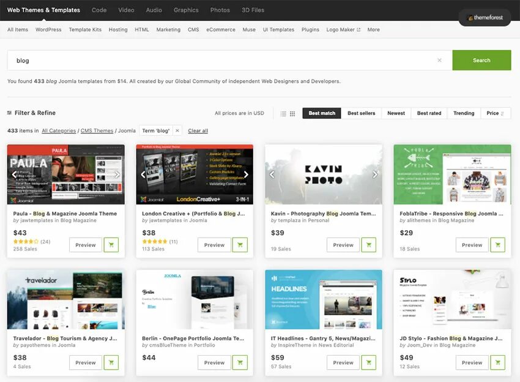The width and height of the screenshot is (520, 382).
Task: Add Travelador template to cart
Action: tap(111, 362)
